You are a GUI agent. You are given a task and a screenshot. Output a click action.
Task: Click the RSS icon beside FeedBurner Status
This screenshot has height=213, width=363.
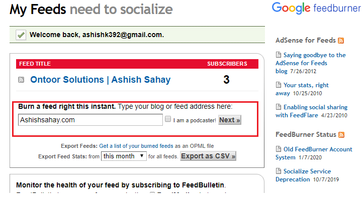point(341,135)
